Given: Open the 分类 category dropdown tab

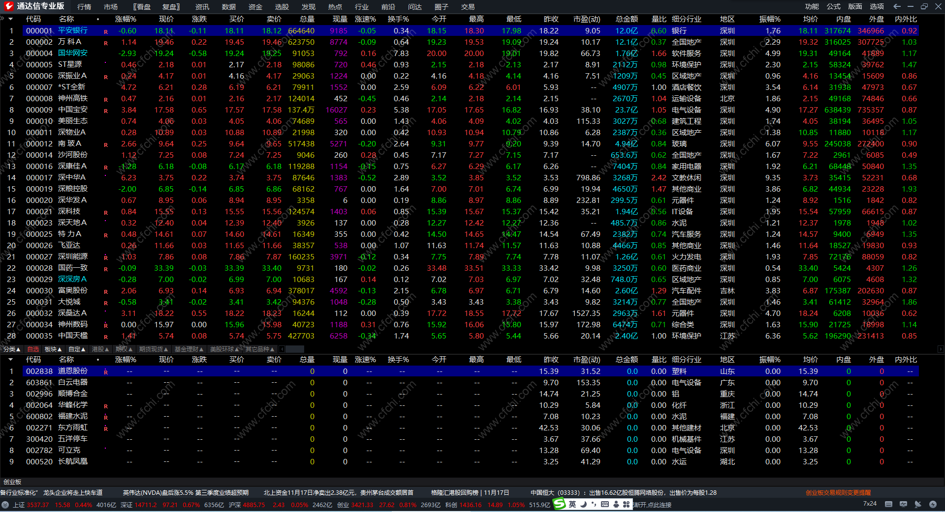Looking at the screenshot, I should coord(12,349).
